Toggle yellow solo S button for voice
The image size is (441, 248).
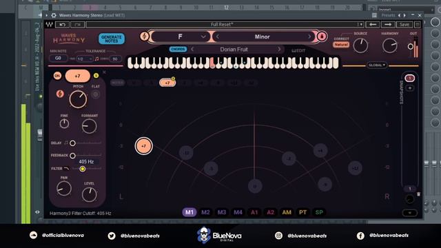pyautogui.click(x=96, y=76)
